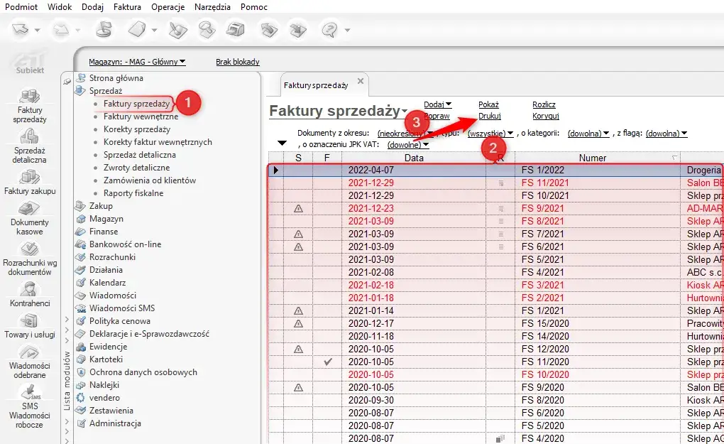Open the Dodaj dropdown above the list
Image resolution: width=724 pixels, height=444 pixels.
437,105
